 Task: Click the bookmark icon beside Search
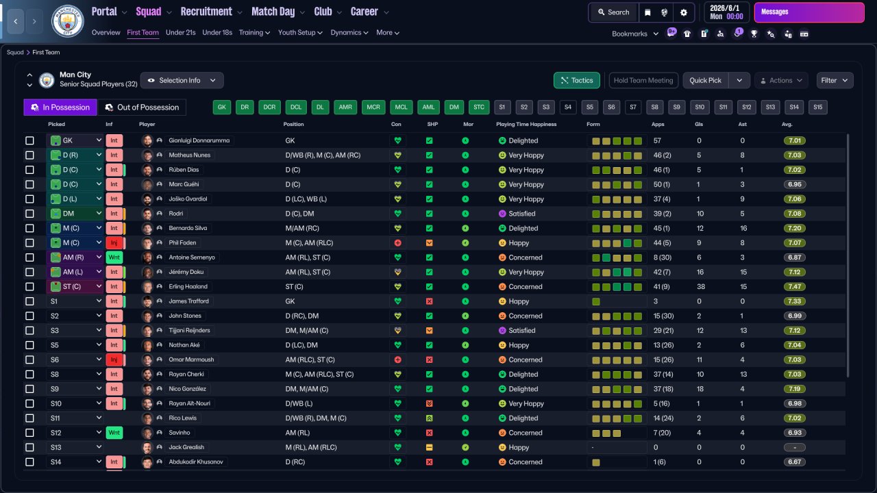[647, 12]
